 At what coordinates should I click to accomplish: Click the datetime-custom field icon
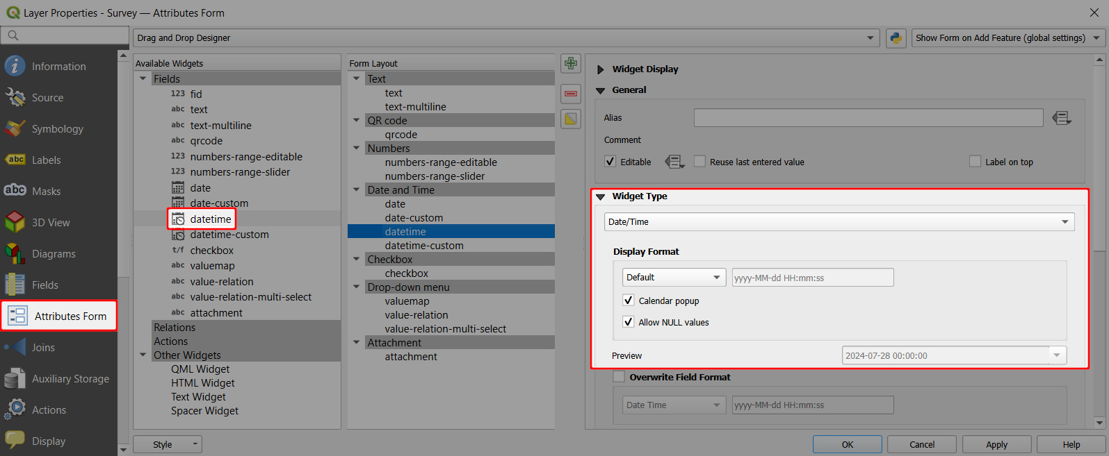pyautogui.click(x=178, y=235)
